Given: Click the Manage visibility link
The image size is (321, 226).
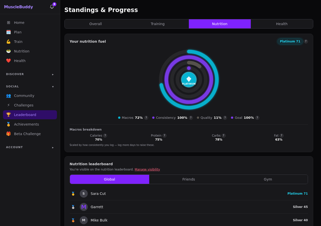Looking at the screenshot, I should tap(147, 169).
